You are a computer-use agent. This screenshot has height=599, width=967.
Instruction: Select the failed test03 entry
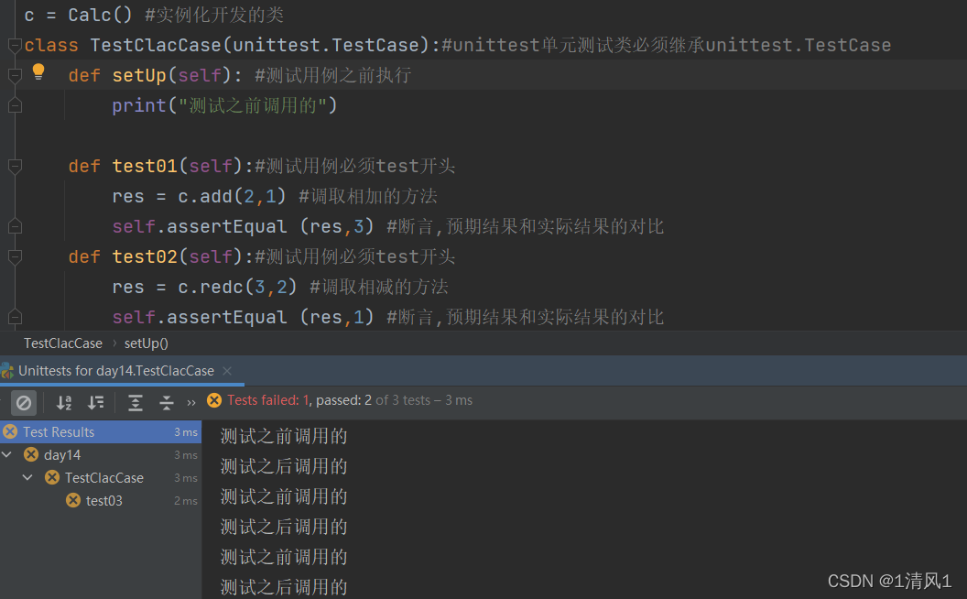(103, 500)
